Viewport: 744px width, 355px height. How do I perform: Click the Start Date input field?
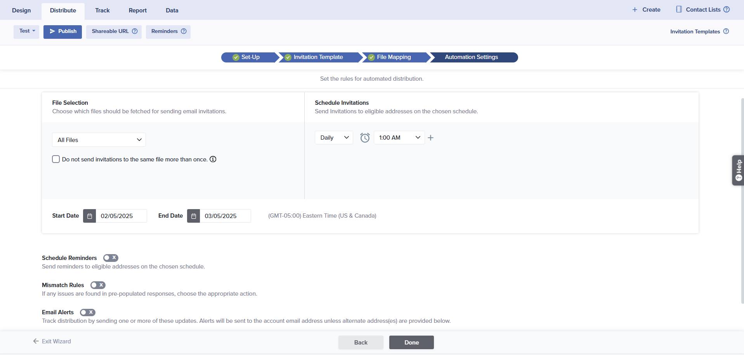click(121, 216)
